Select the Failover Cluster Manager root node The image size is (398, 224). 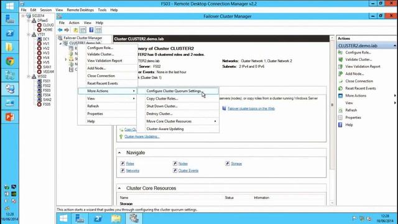point(83,38)
